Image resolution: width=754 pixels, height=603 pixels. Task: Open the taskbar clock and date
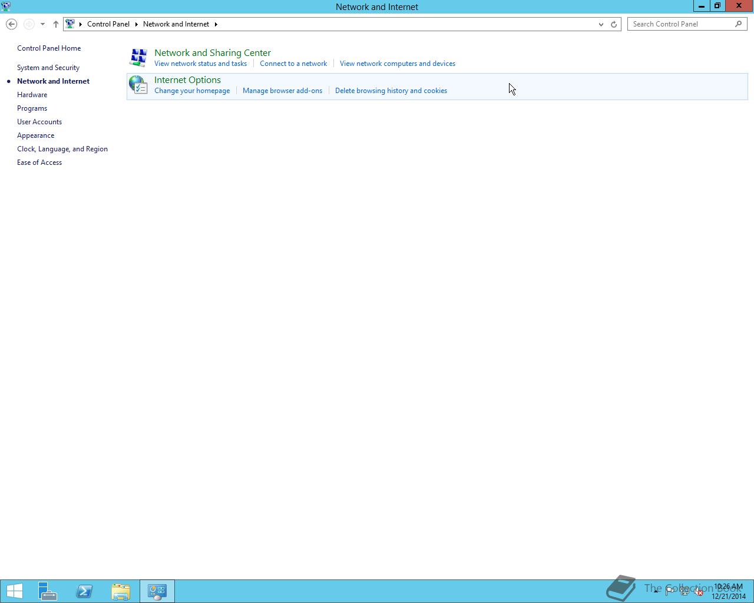(729, 591)
